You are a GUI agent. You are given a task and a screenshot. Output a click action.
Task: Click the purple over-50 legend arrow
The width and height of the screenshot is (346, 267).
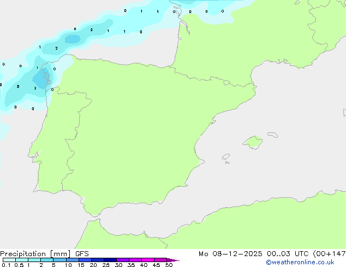(x=173, y=260)
